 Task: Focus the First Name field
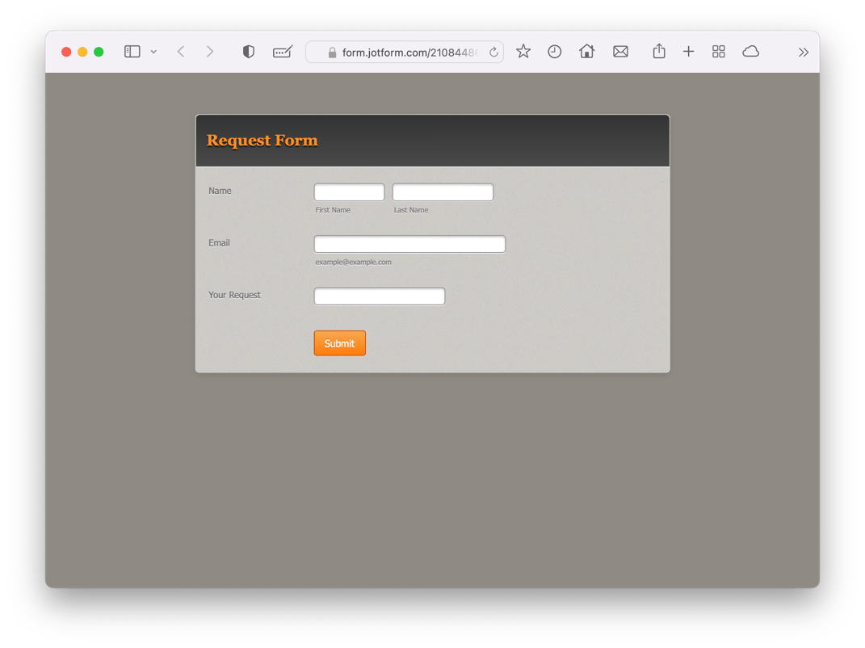[349, 192]
